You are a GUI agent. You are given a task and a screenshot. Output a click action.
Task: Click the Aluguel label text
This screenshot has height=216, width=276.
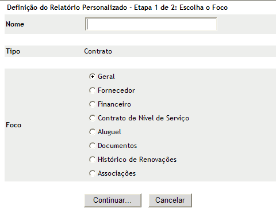click(109, 132)
